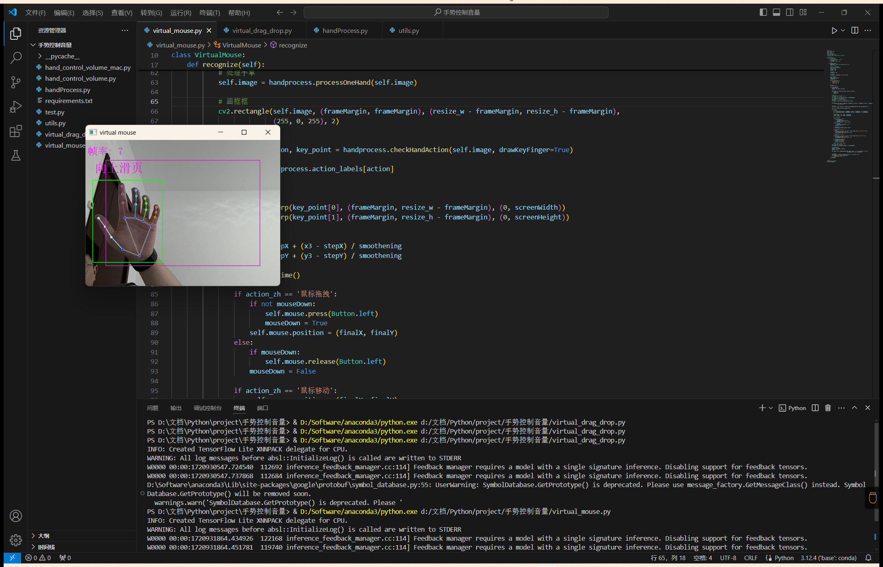Toggle the bottom panel visibility
The height and width of the screenshot is (567, 883).
point(776,13)
